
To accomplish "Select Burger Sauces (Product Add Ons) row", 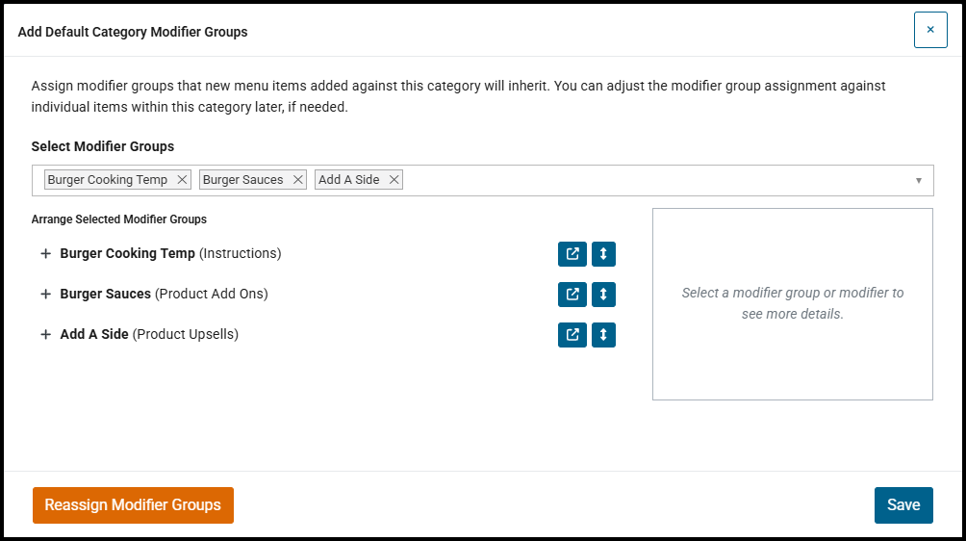I will click(164, 294).
